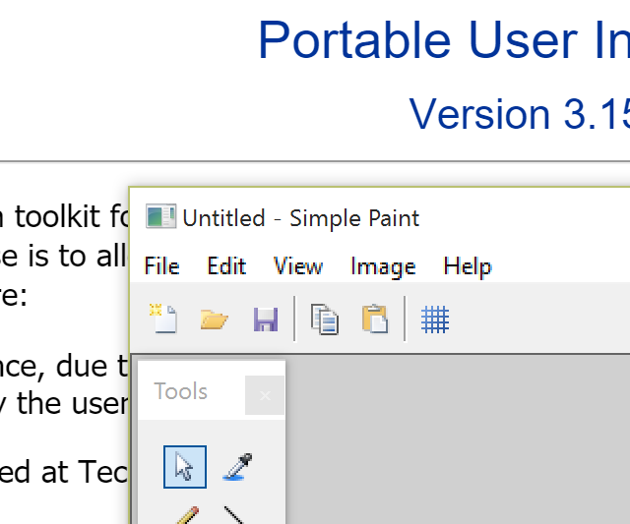Select the Pointer arrow tool
630x524 pixels.
(185, 467)
